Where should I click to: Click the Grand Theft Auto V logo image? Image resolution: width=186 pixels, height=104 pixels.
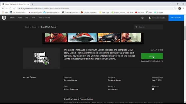pos(42,59)
